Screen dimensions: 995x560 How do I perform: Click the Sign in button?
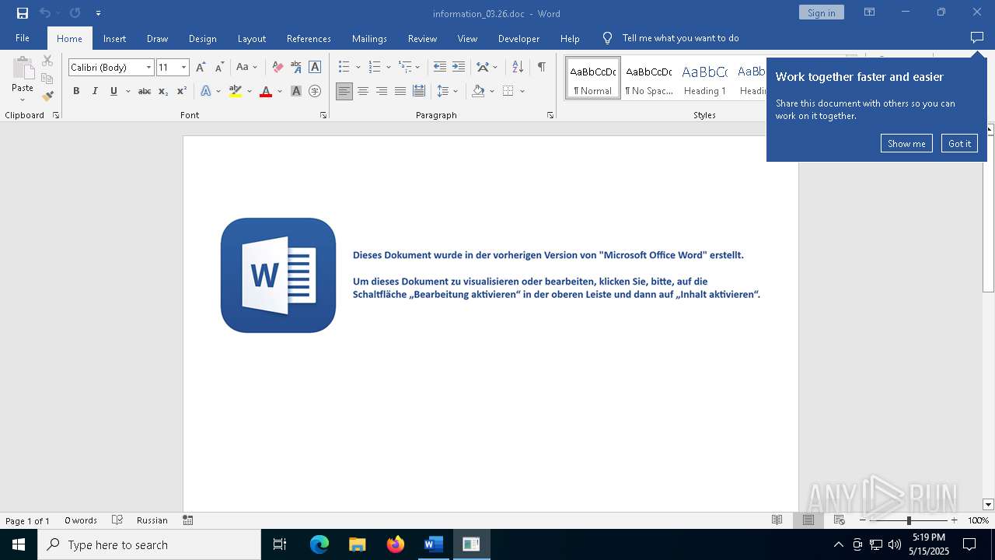point(821,12)
